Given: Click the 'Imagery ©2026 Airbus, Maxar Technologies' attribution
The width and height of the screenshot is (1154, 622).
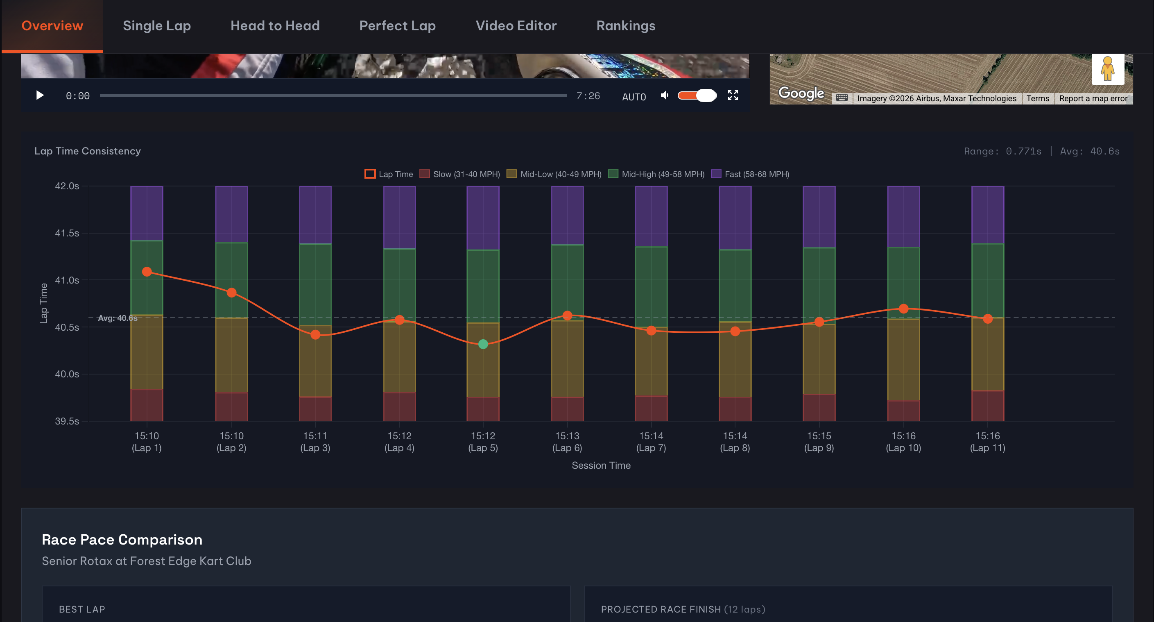Looking at the screenshot, I should point(937,99).
